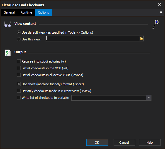The image size is (165, 149).
Task: Click the Output checklist document icon
Action: tap(8, 53)
